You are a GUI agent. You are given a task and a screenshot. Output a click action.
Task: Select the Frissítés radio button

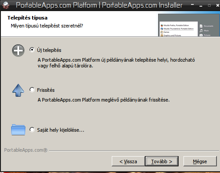pos(32,90)
